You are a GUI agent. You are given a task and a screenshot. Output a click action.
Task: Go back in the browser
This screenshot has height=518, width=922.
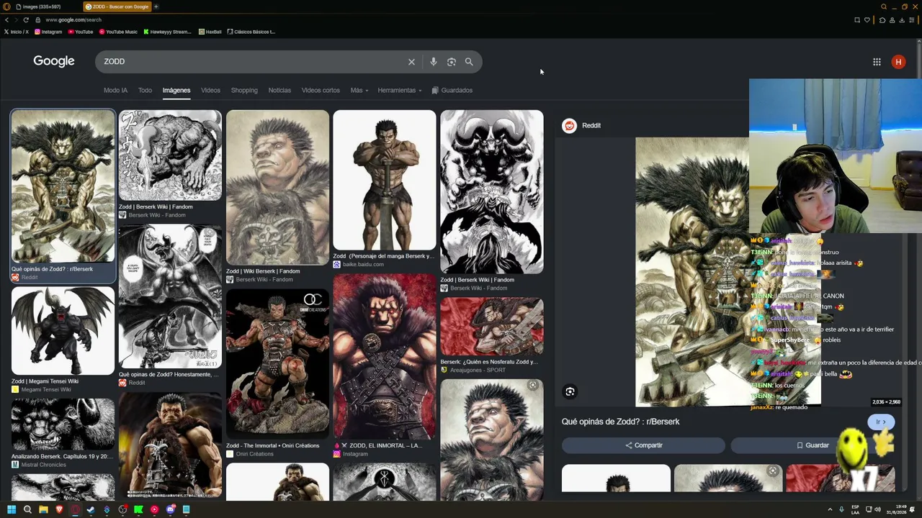6,20
